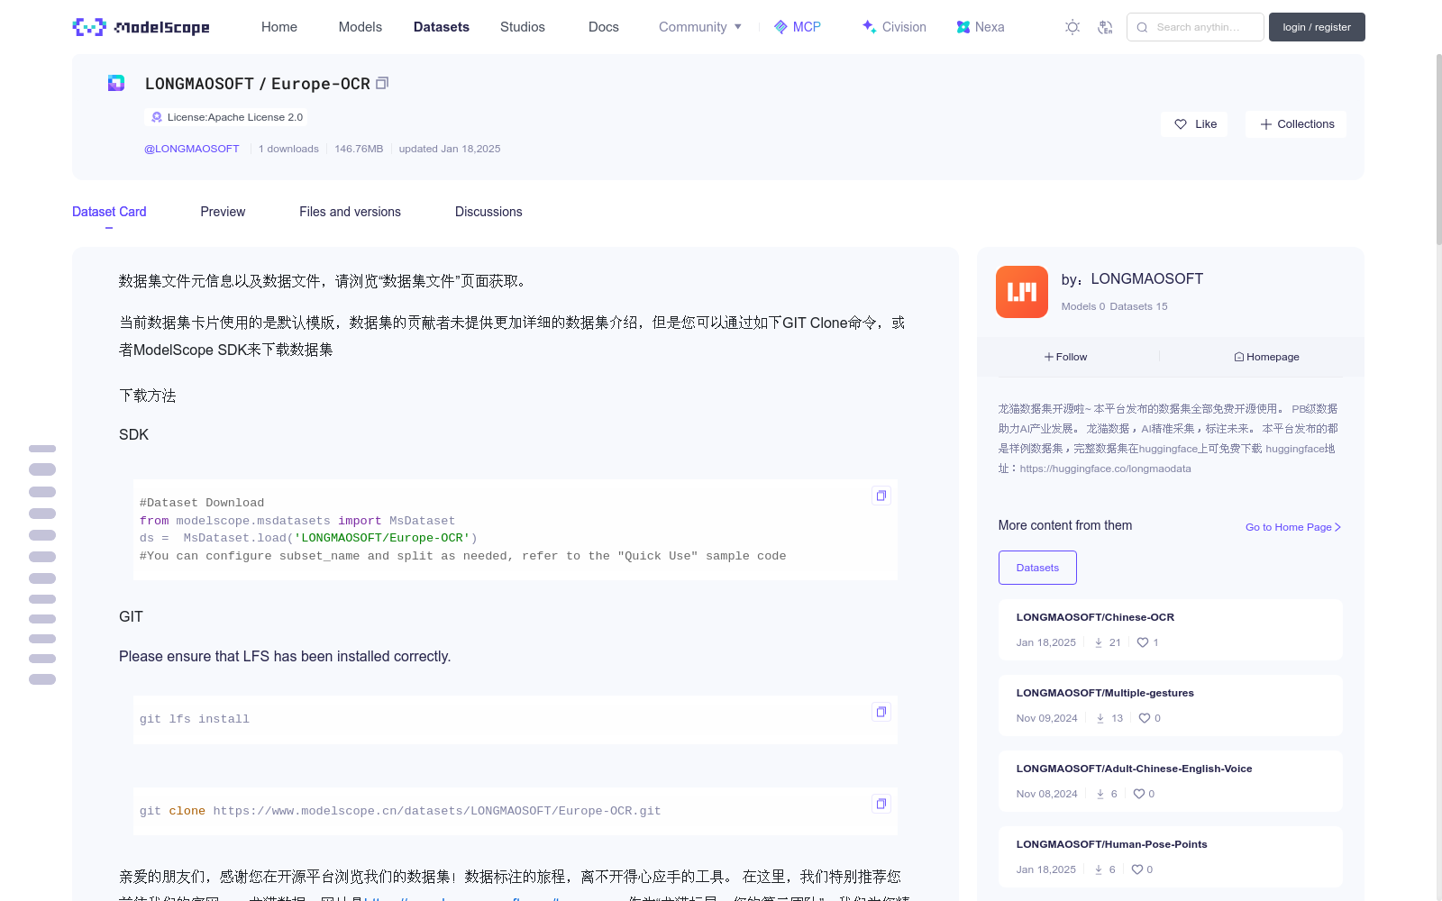Copy the dataset name LONGMAOSOFT/Europe-OCR

[x=382, y=83]
